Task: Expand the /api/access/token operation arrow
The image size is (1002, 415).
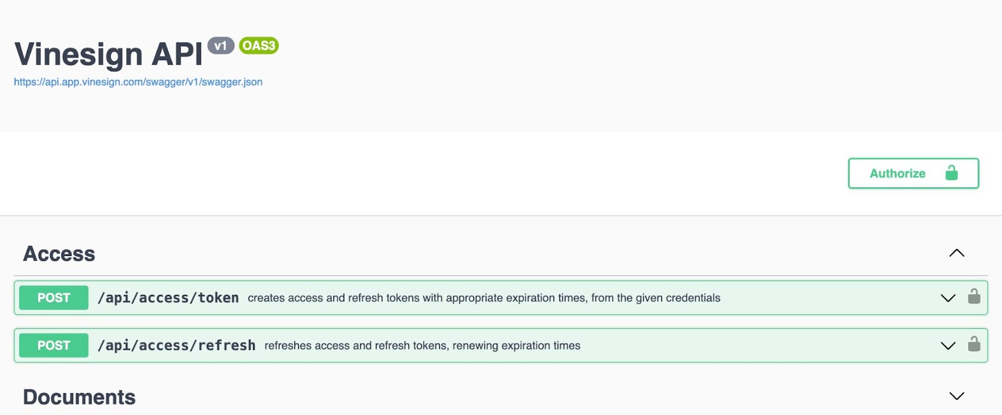Action: pos(948,298)
